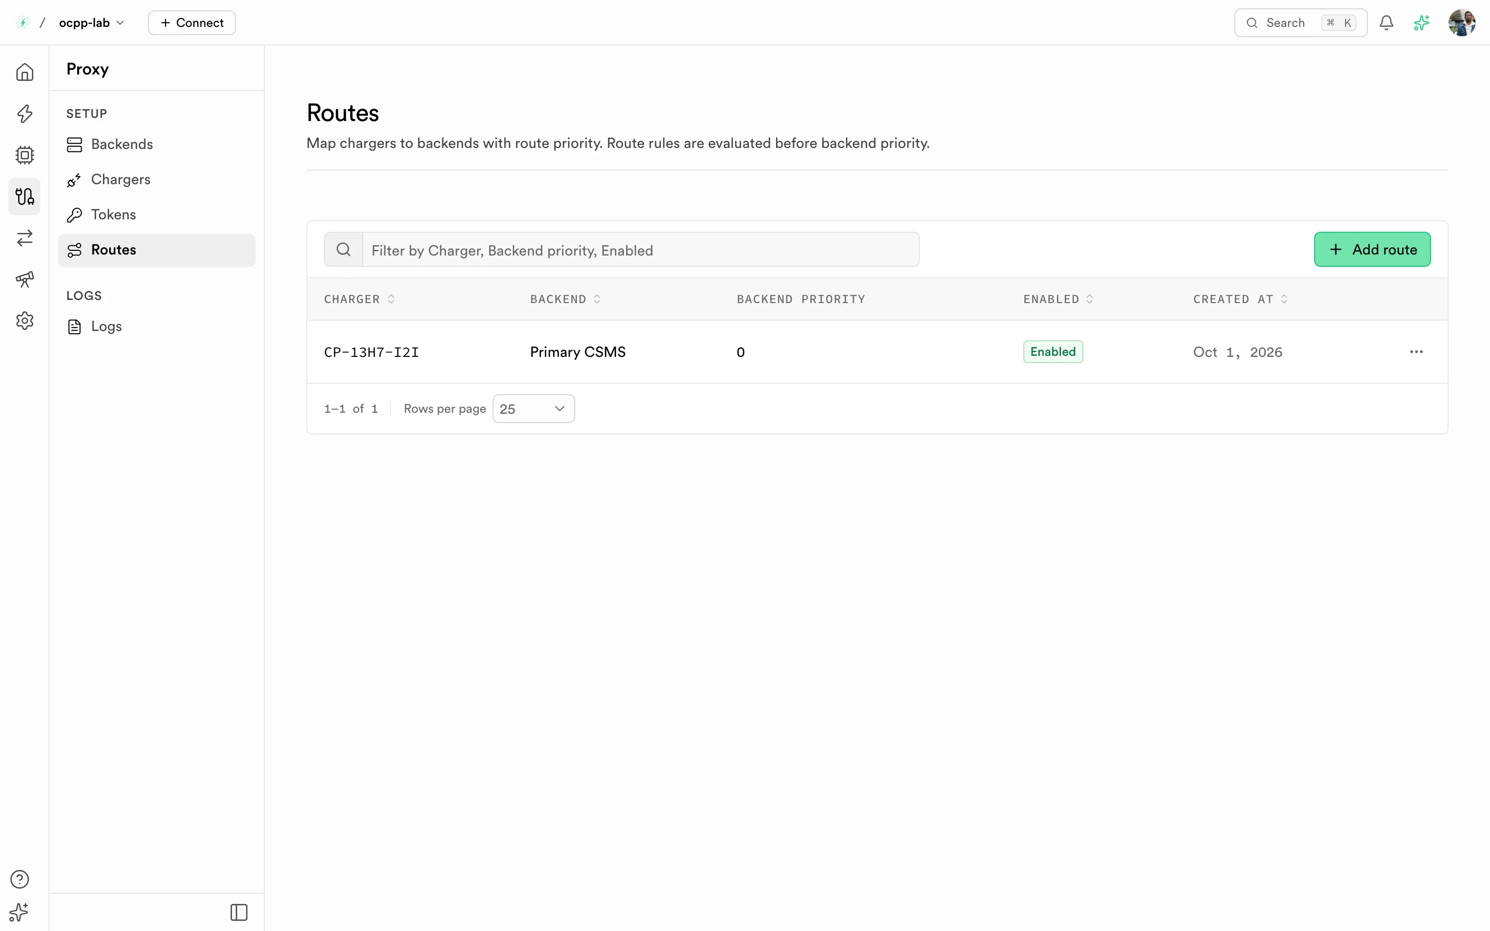Click the app logo in top left
This screenshot has width=1490, height=931.
[23, 23]
